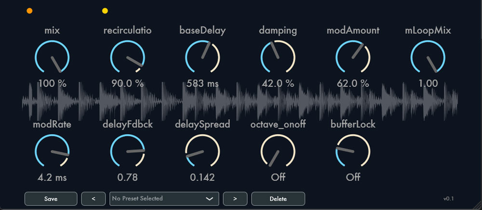Go to next preset with > button
The image size is (482, 210).
click(x=235, y=198)
